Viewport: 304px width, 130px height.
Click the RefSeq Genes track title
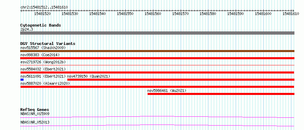click(x=34, y=110)
